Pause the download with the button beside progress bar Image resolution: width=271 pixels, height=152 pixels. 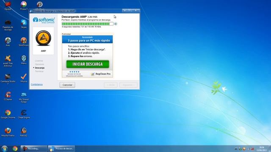coord(116,24)
